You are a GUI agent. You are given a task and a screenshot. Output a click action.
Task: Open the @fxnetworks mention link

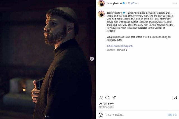click(x=113, y=46)
